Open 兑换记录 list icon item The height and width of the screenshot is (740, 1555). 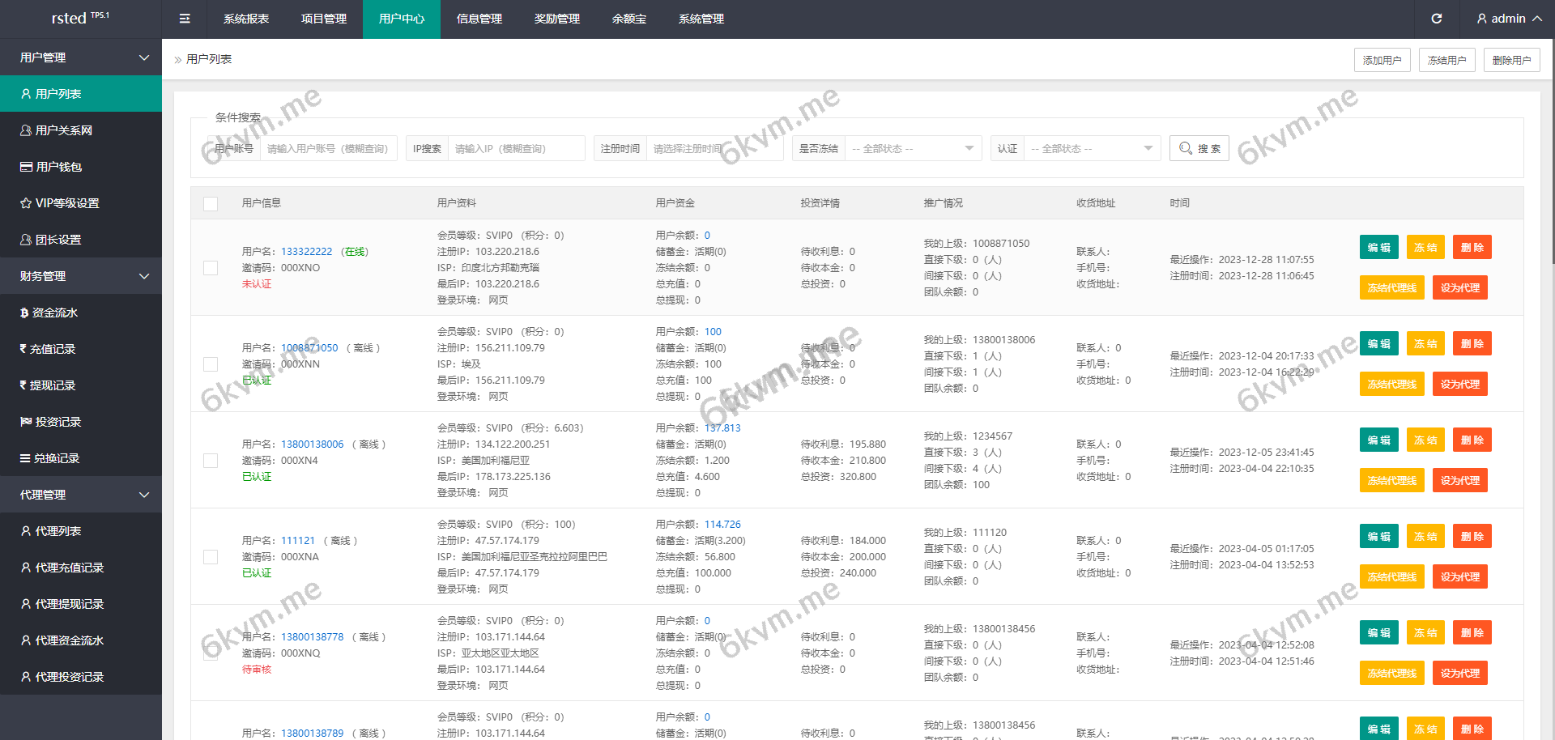(25, 458)
